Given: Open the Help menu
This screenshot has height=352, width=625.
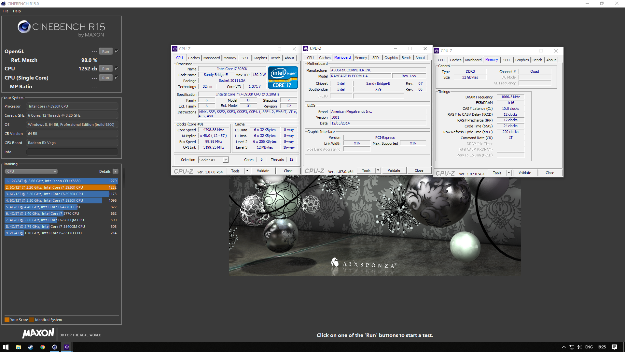Looking at the screenshot, I should [x=17, y=11].
